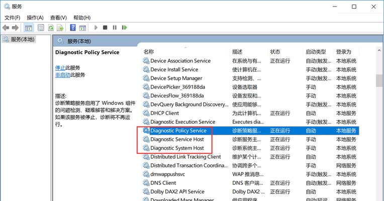Click gear icon of DNS Client
The width and height of the screenshot is (384, 201).
146,183
